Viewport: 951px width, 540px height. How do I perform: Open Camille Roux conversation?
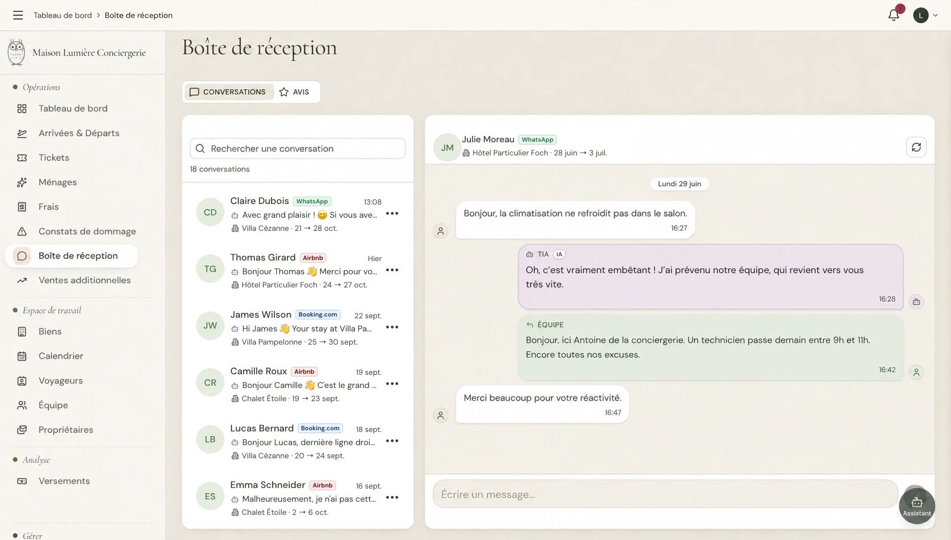[x=297, y=384]
